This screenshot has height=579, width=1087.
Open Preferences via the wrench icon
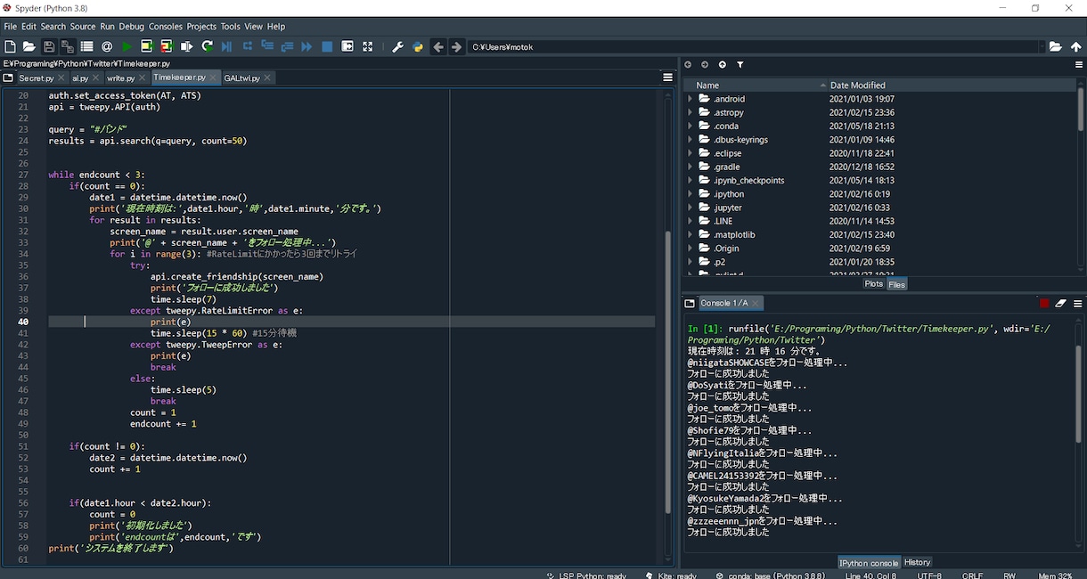[x=398, y=46]
